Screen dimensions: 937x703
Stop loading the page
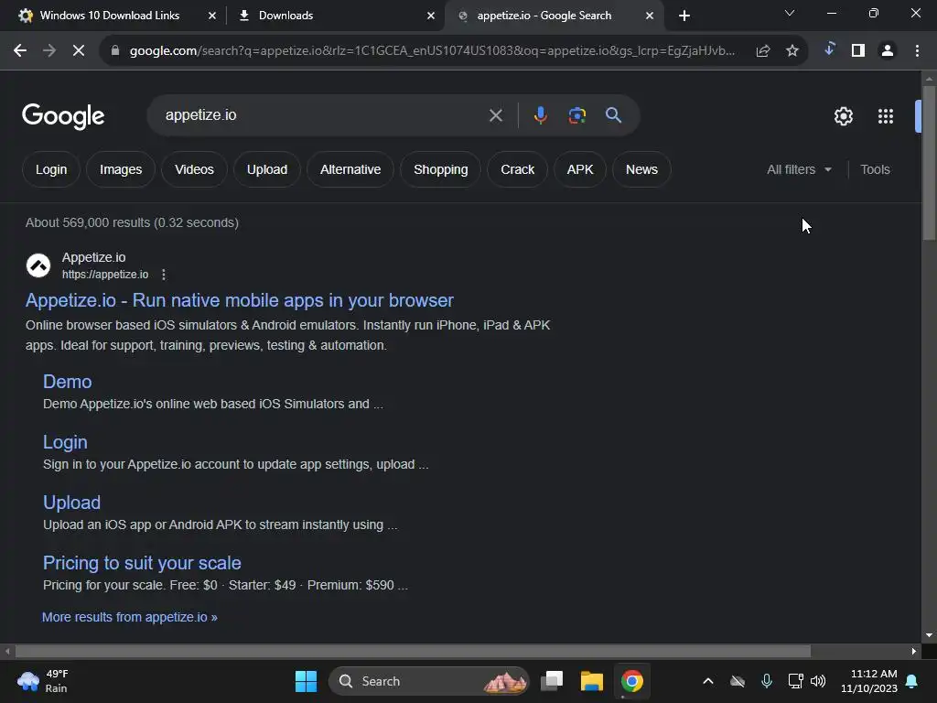coord(79,51)
